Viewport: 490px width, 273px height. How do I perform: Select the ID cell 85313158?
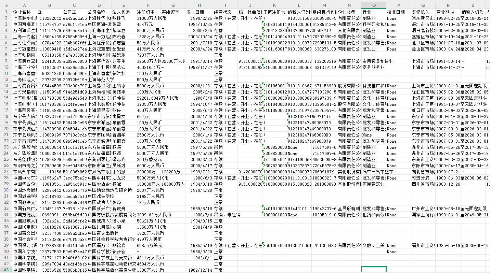[x=49, y=55]
